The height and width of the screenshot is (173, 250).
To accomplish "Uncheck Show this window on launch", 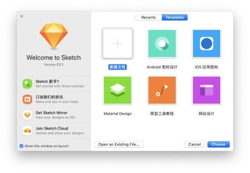I will (21, 146).
